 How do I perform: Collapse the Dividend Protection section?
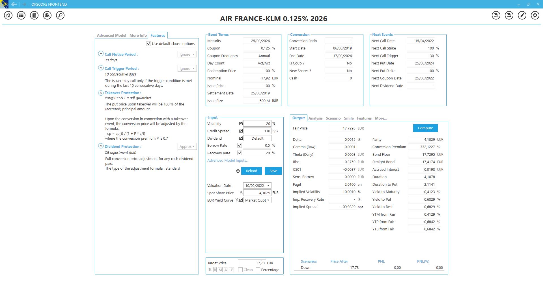(x=101, y=146)
